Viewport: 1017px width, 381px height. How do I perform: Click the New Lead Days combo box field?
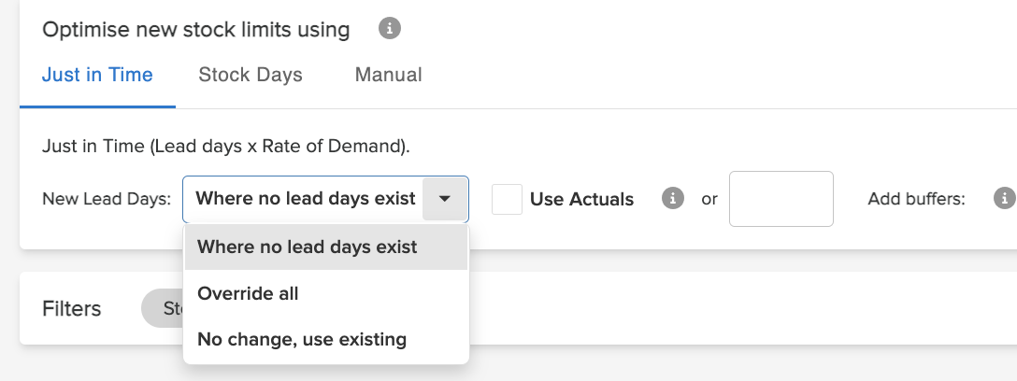tap(325, 199)
